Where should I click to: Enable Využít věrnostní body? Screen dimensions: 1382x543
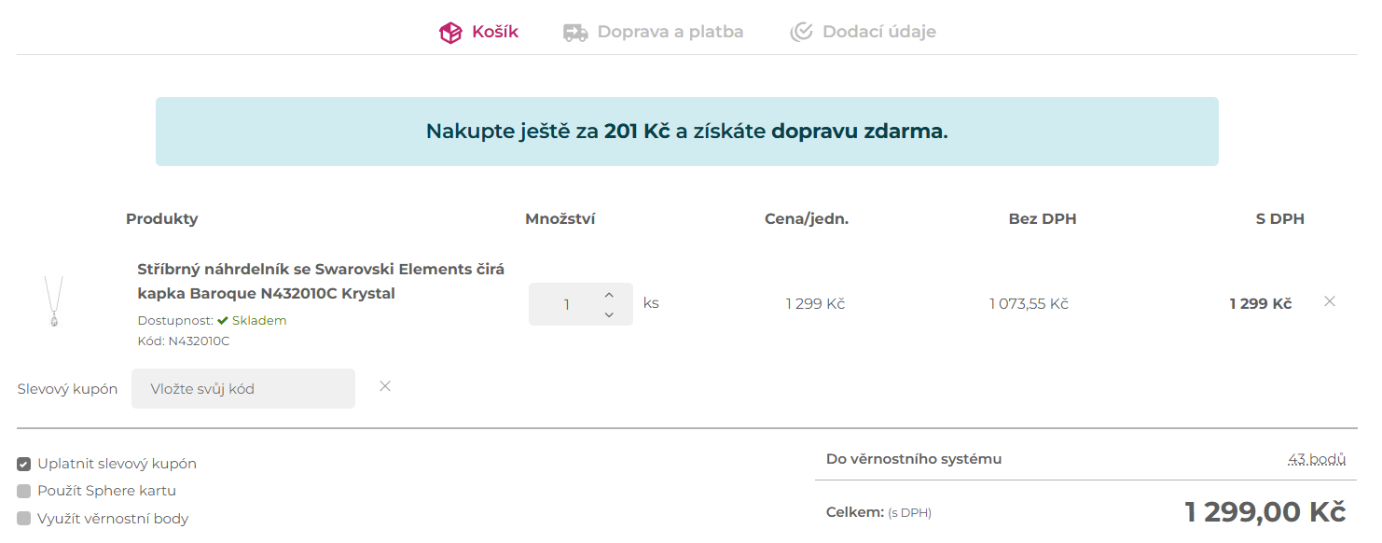coord(22,518)
